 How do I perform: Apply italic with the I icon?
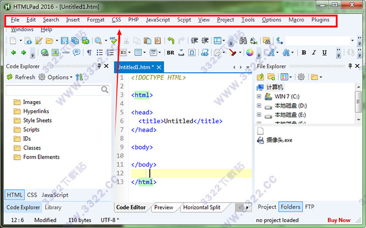coord(314,53)
